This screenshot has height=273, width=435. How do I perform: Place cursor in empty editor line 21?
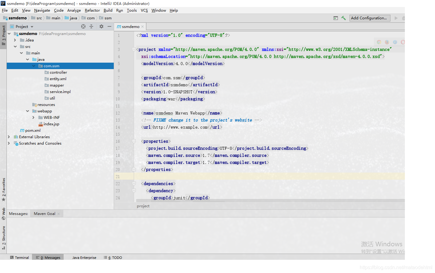click(269, 177)
